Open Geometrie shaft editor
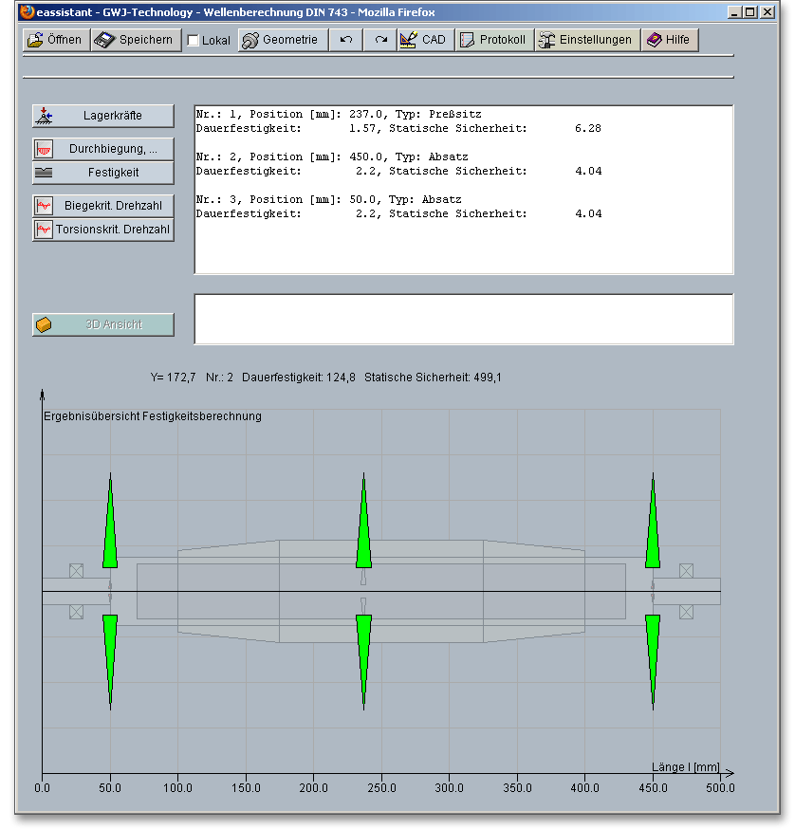 [x=282, y=40]
